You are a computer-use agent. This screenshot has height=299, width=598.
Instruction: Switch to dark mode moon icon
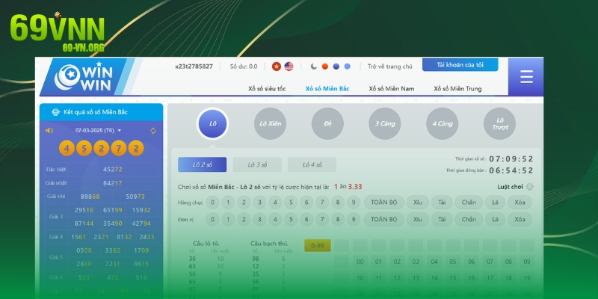(x=313, y=67)
